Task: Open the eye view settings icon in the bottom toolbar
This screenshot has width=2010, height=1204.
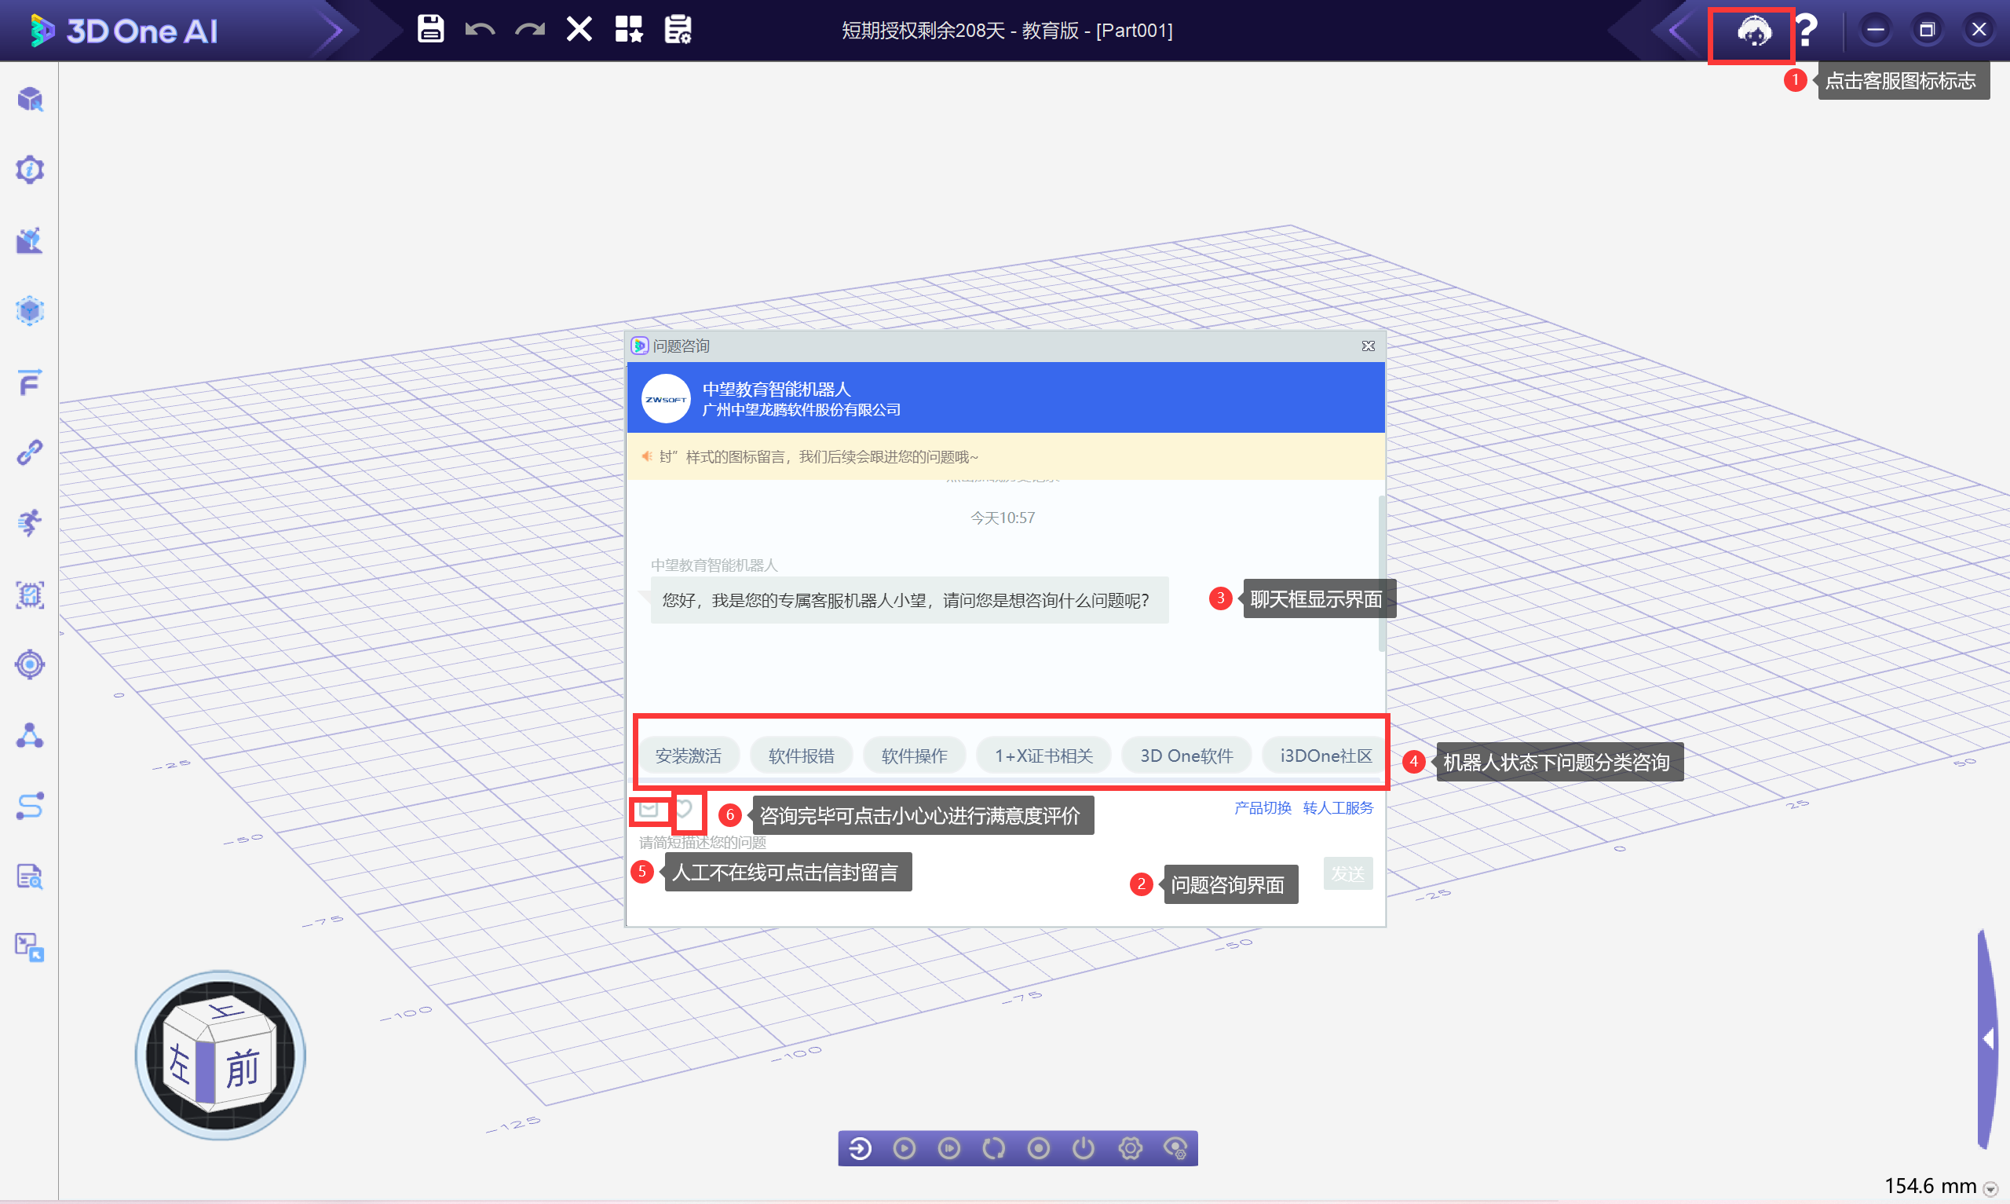Action: [1175, 1148]
